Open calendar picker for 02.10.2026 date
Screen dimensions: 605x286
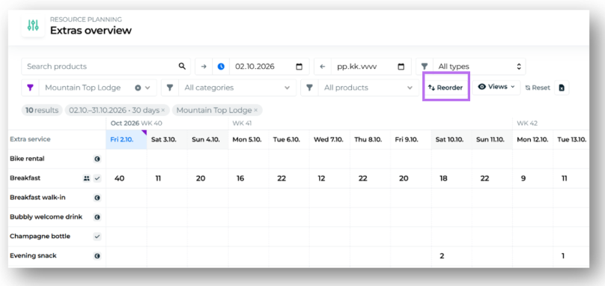(x=299, y=67)
